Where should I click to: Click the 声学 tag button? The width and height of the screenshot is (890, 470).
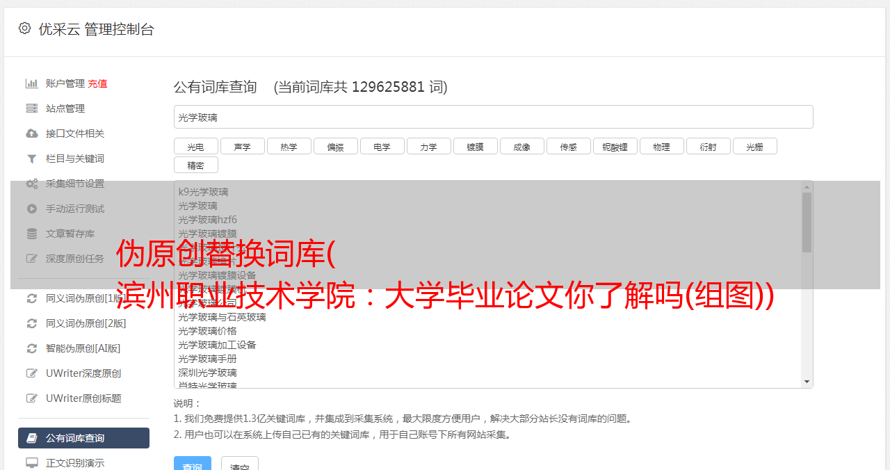click(x=242, y=146)
